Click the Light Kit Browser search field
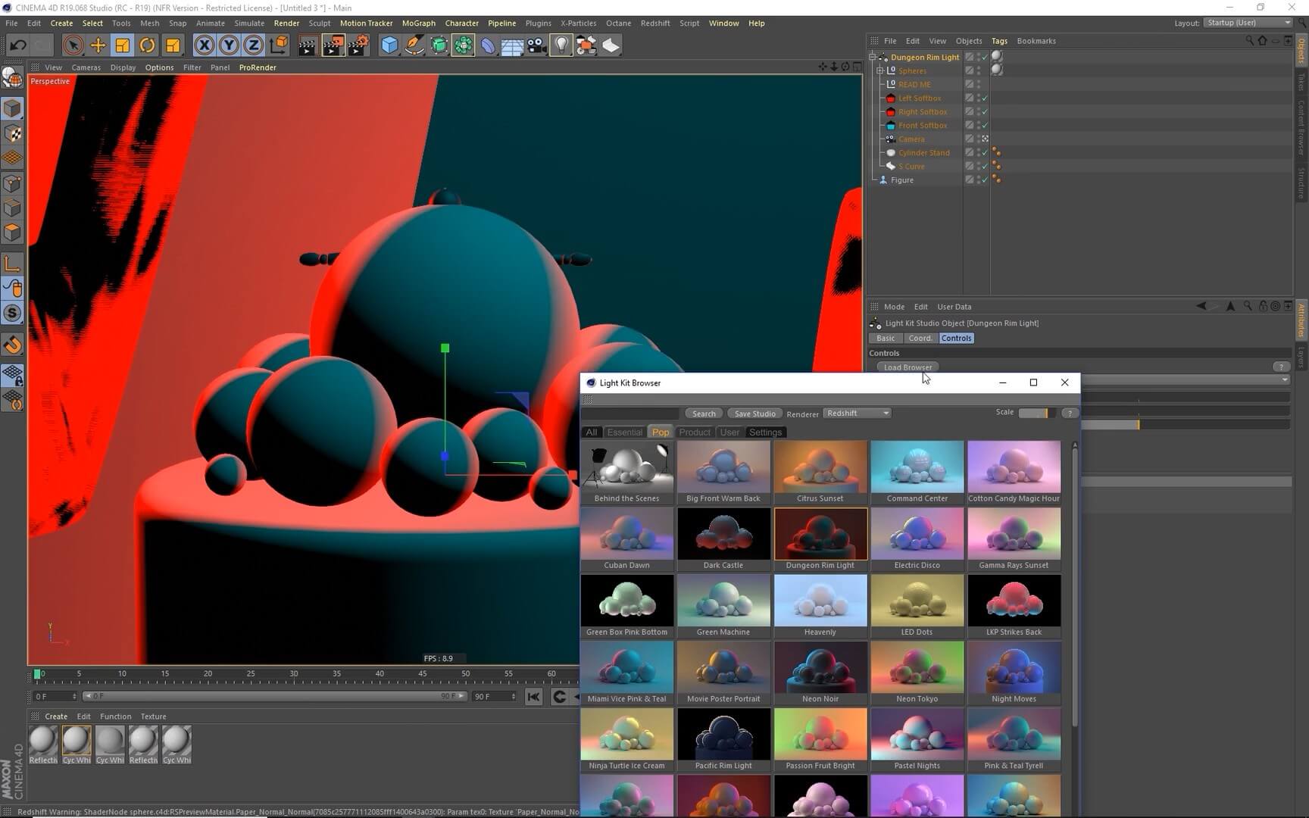The width and height of the screenshot is (1309, 818). [x=630, y=414]
